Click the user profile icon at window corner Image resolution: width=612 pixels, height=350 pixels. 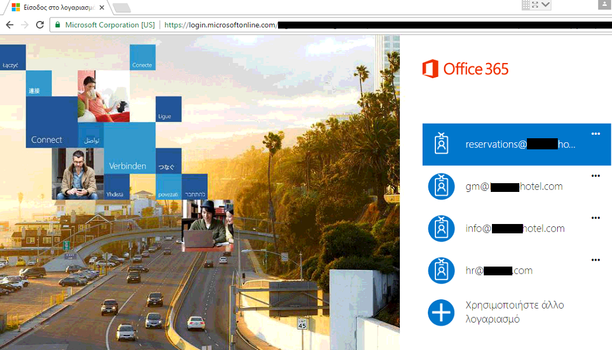(x=604, y=4)
